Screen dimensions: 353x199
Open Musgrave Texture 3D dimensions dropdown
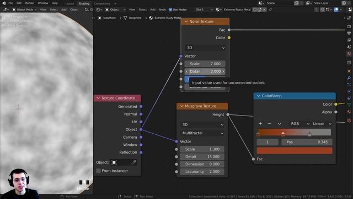202,125
